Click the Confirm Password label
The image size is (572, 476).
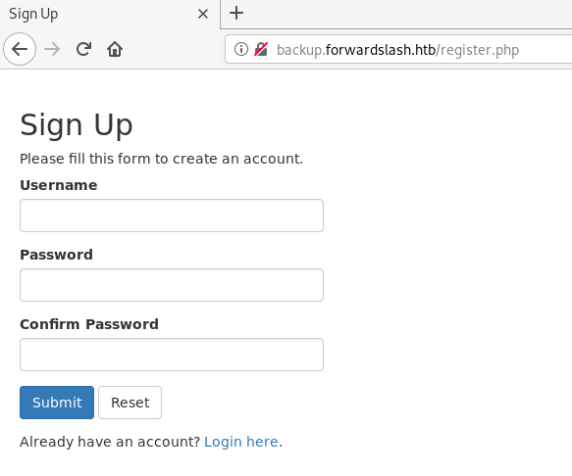tap(89, 324)
